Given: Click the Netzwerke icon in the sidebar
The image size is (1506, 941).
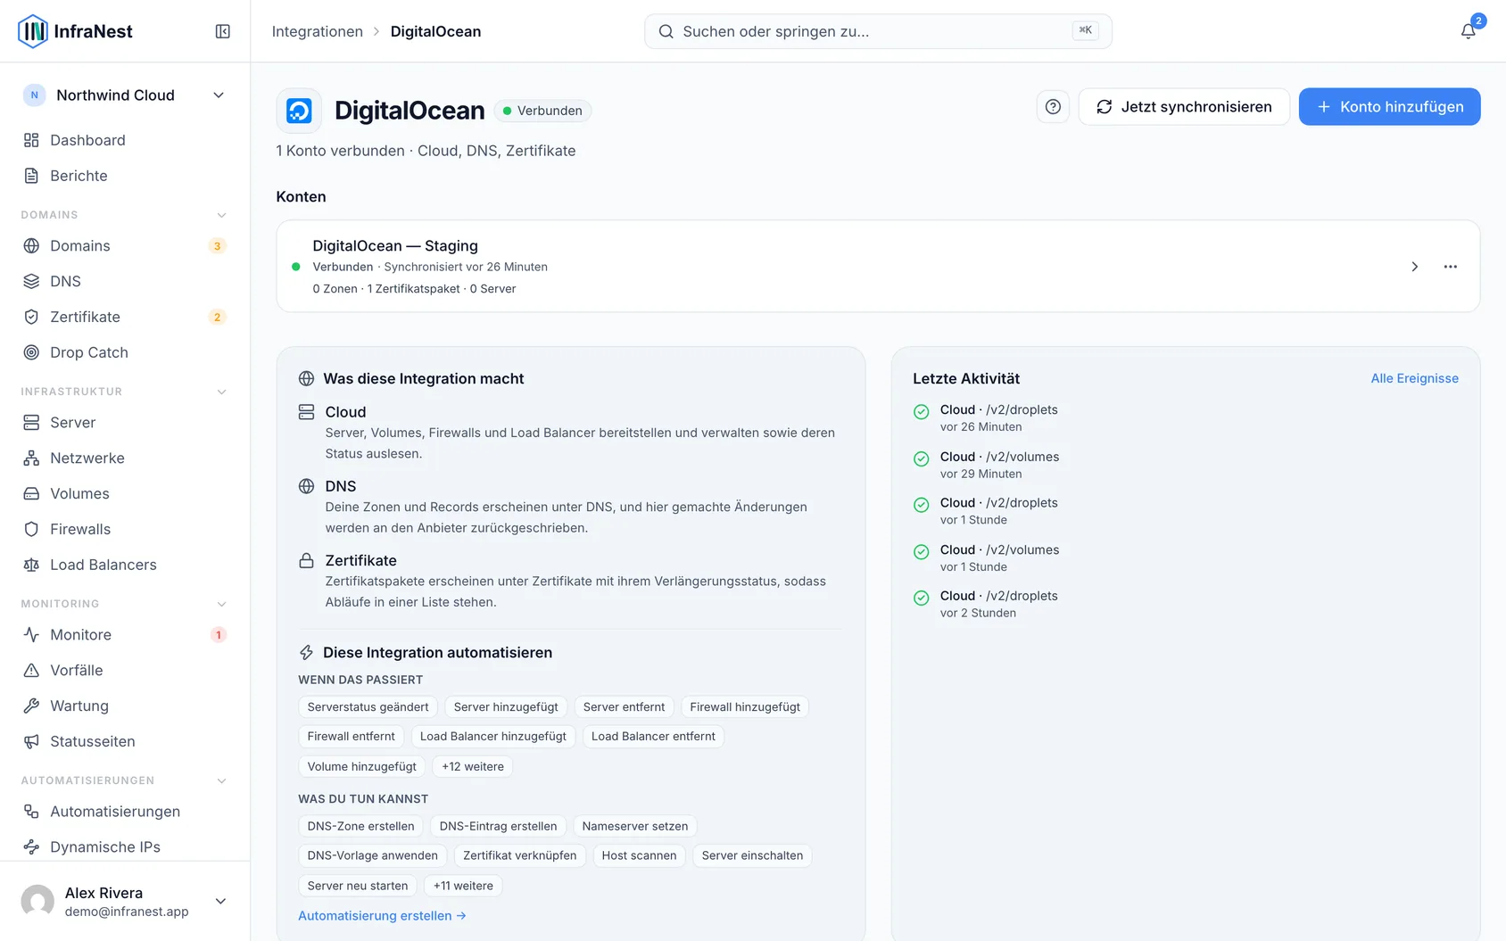Looking at the screenshot, I should tap(31, 458).
